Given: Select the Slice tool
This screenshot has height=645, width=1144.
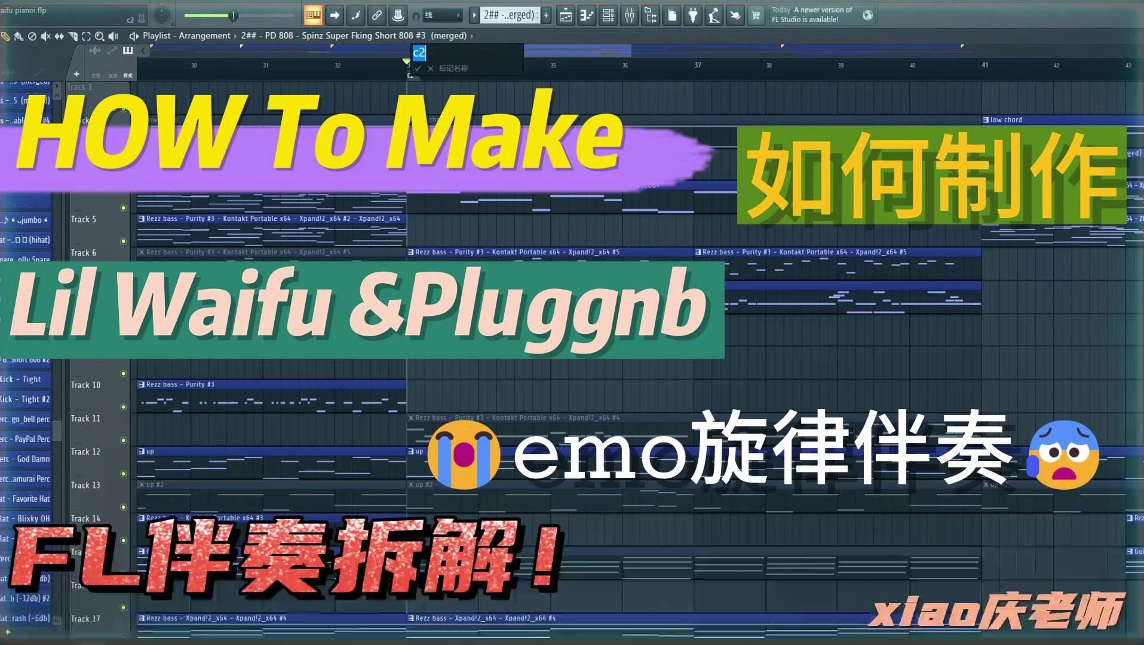Looking at the screenshot, I should 72,36.
